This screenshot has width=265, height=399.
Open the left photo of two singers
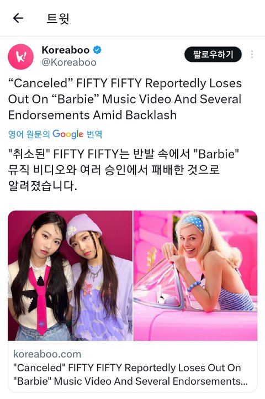[70, 276]
